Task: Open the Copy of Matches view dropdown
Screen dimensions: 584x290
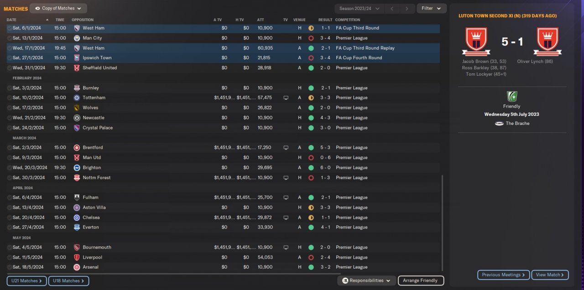Action: pyautogui.click(x=58, y=8)
